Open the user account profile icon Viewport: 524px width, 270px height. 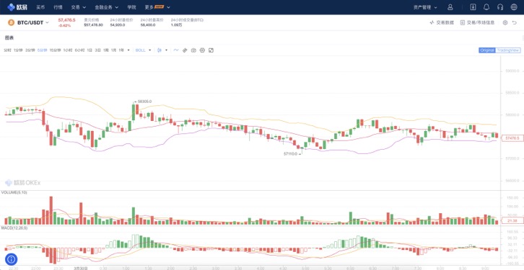click(x=450, y=7)
